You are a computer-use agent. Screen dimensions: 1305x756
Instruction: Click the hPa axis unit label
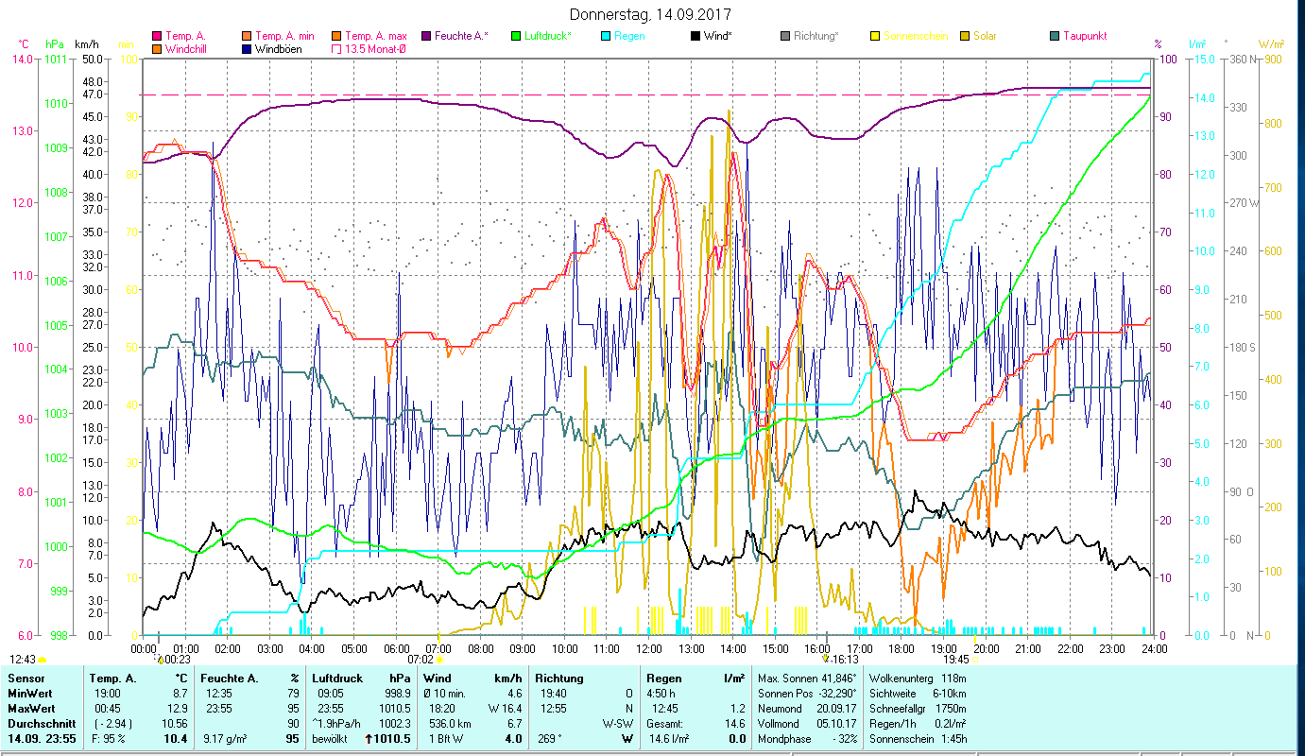pos(54,44)
